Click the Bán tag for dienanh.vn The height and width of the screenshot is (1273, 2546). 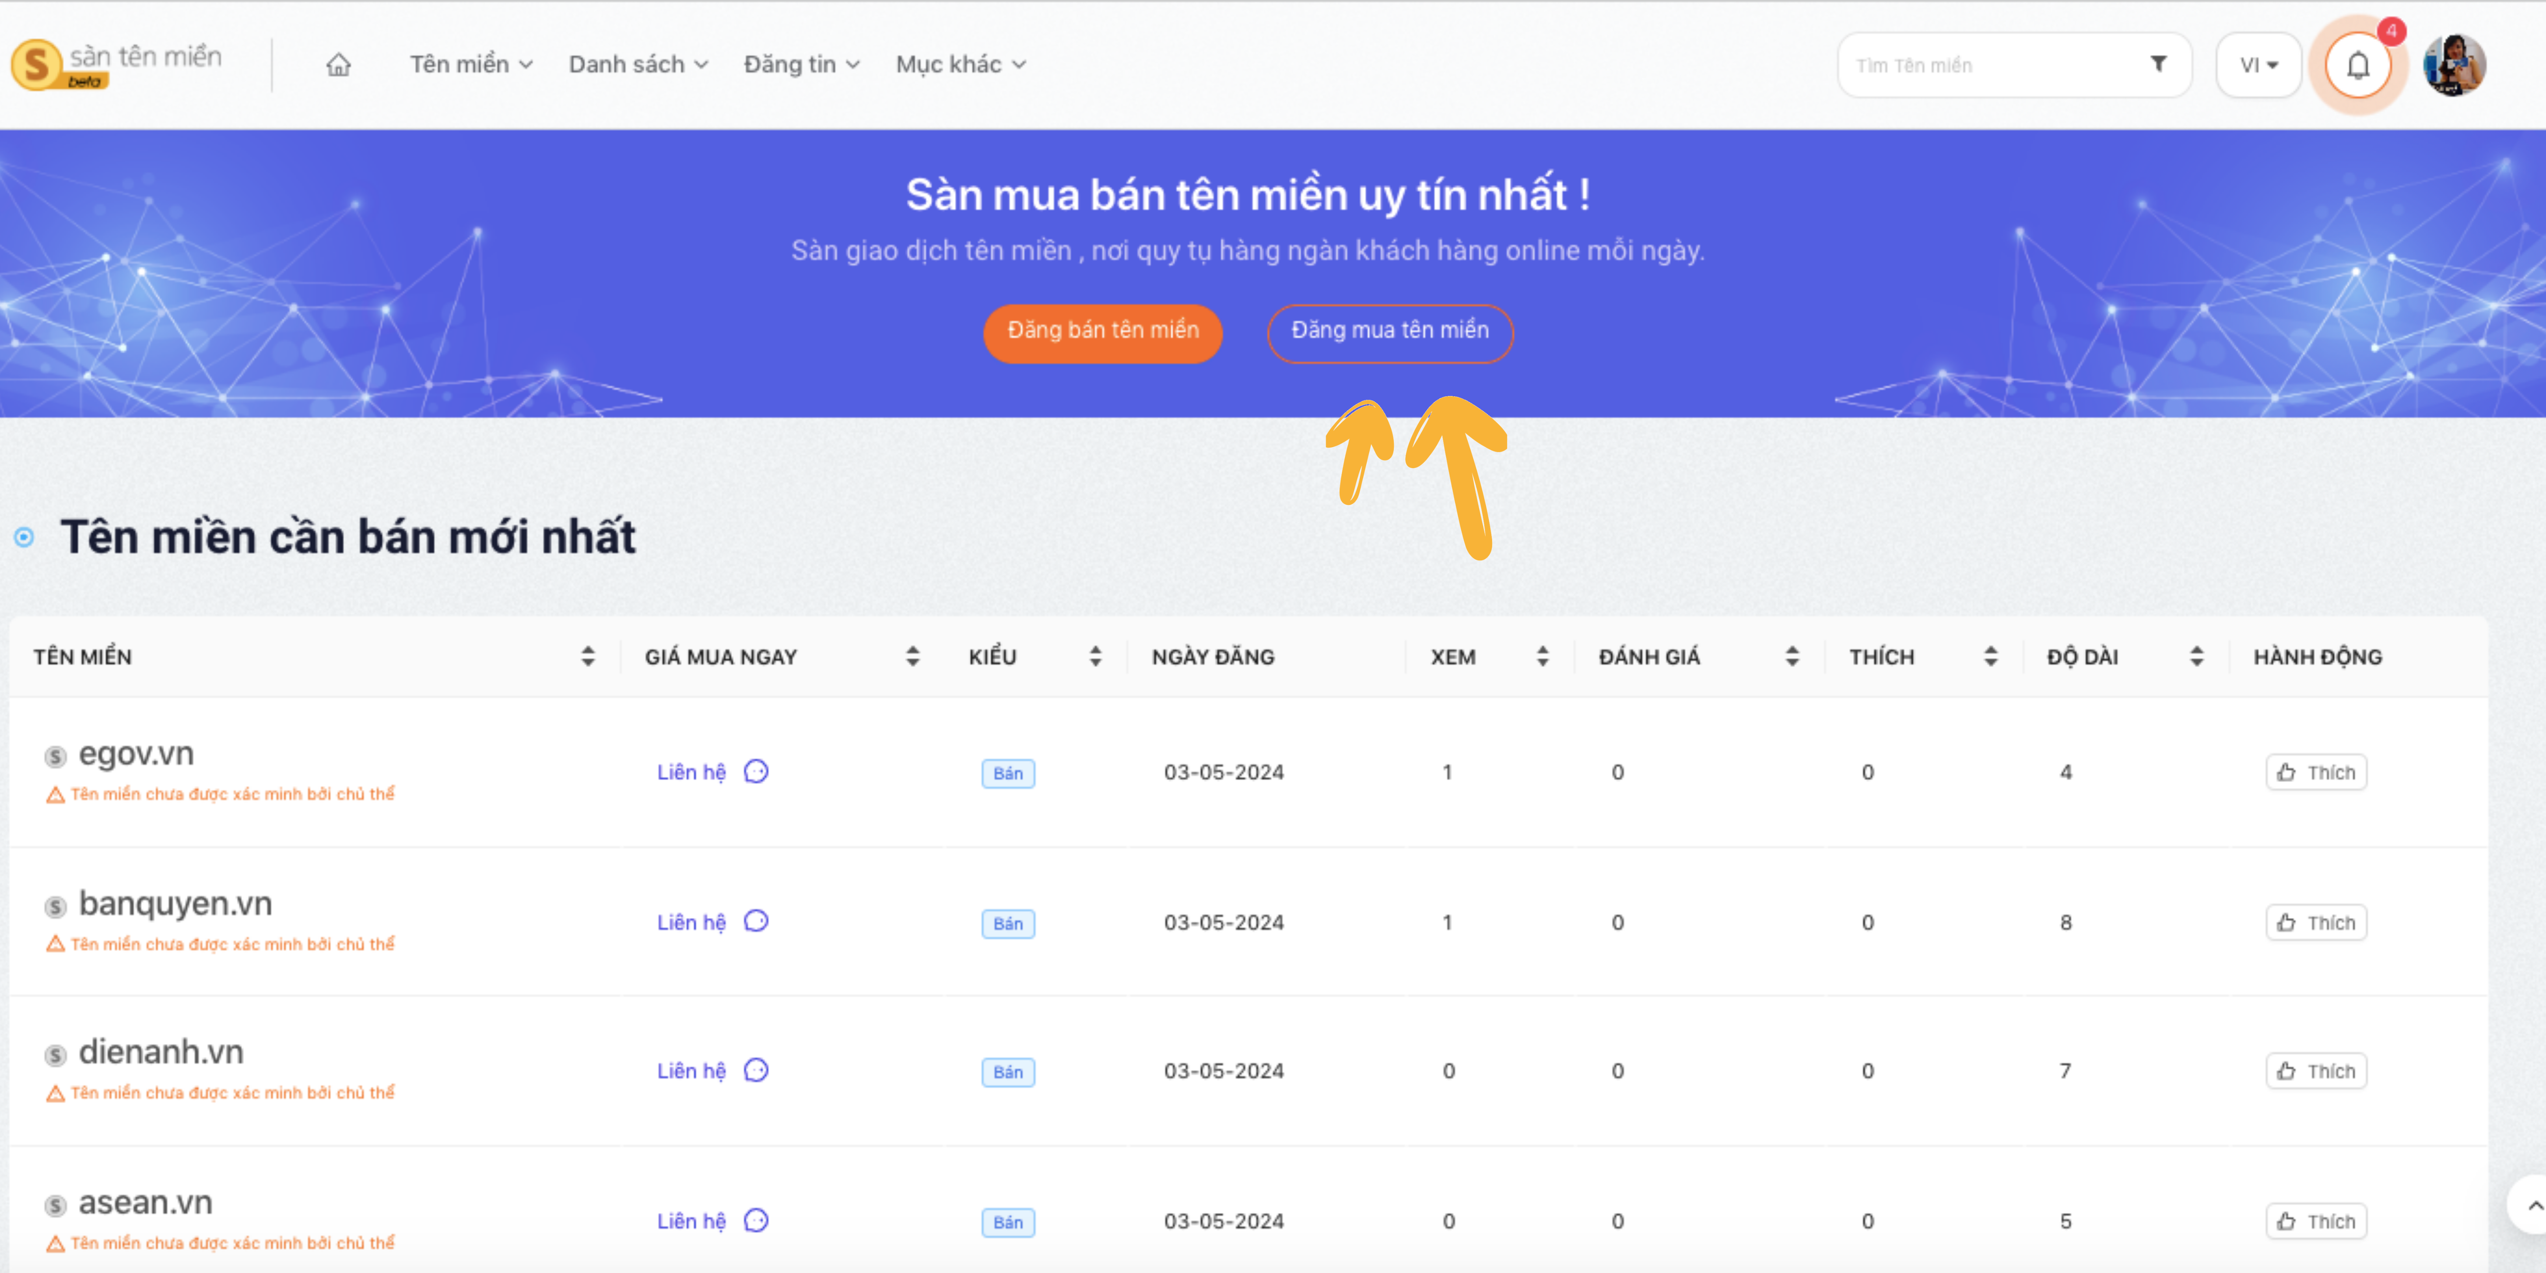tap(1008, 1072)
